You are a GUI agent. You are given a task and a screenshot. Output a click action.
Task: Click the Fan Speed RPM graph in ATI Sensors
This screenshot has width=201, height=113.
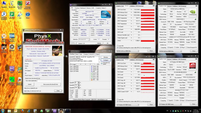(x=147, y=78)
